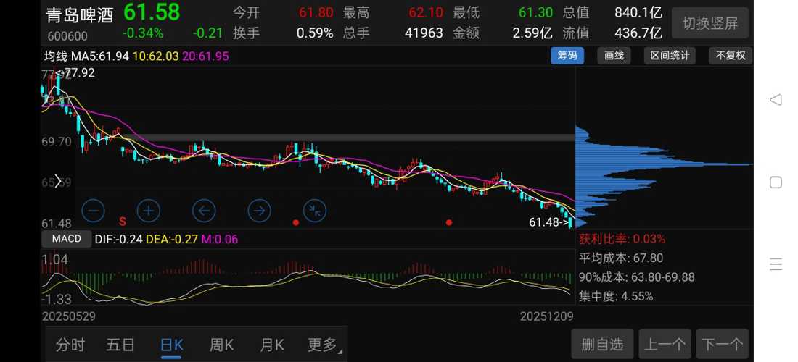Tap the 换手 value 0.59%
This screenshot has height=362, width=798.
click(315, 33)
